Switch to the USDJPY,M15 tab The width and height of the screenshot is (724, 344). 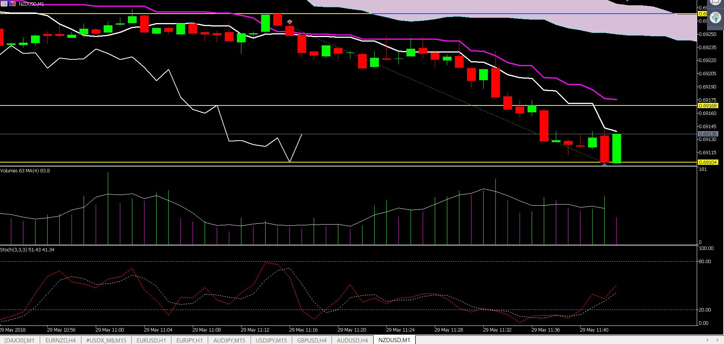271,340
